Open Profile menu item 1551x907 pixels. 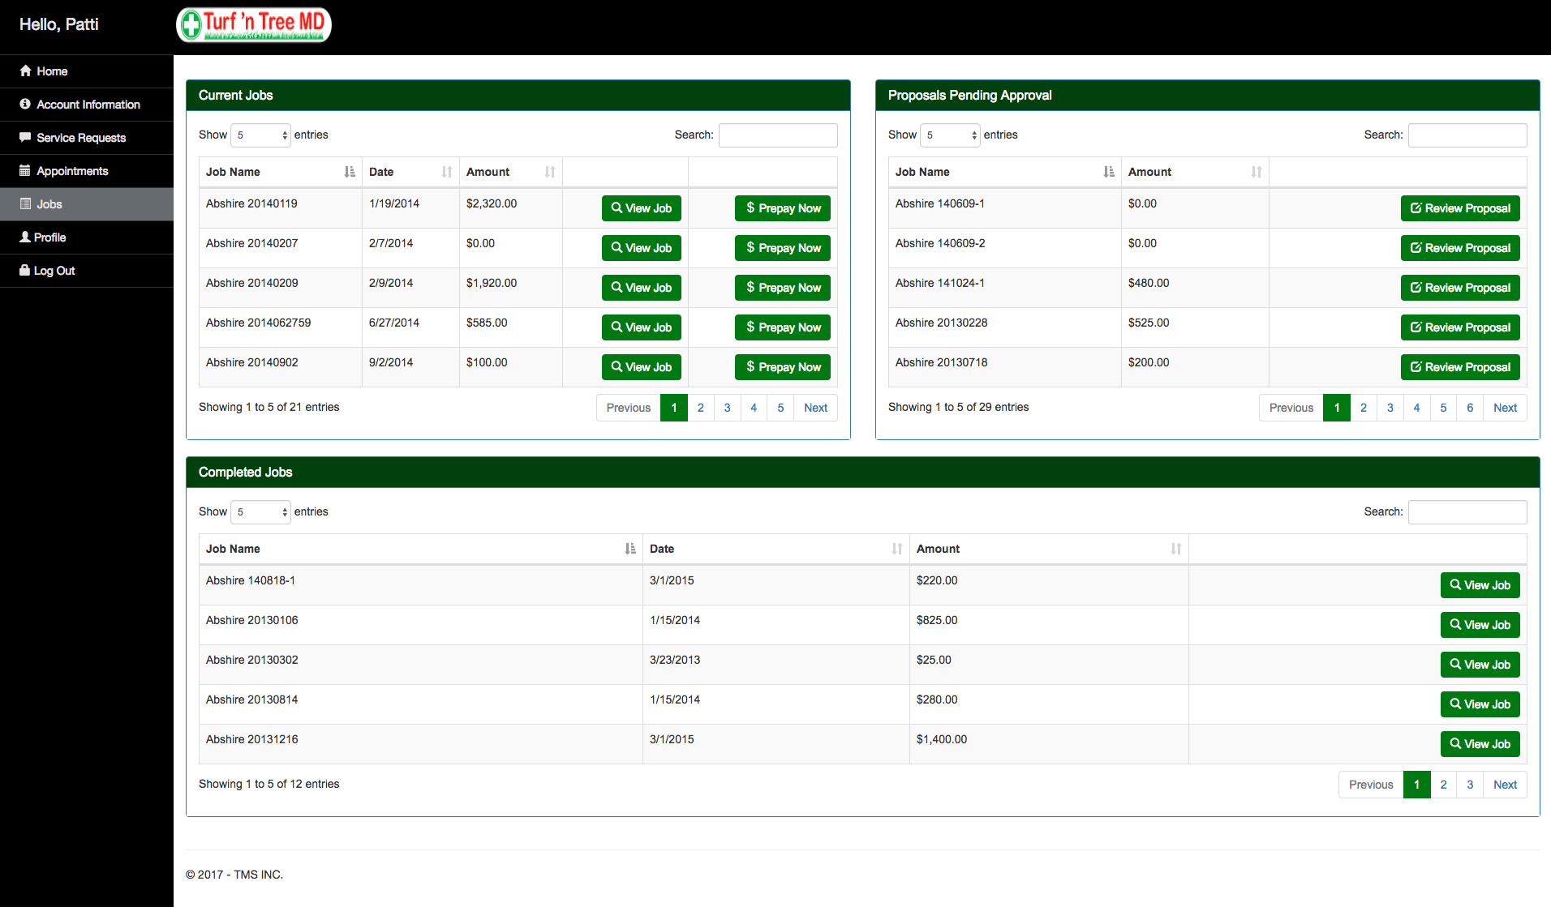(87, 237)
